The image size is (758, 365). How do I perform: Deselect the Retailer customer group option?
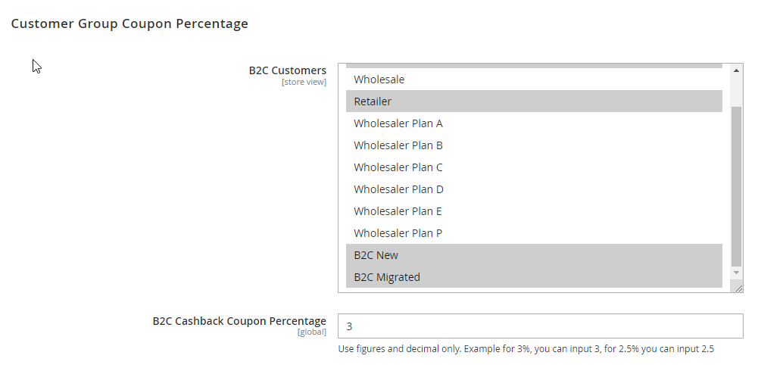tap(373, 101)
